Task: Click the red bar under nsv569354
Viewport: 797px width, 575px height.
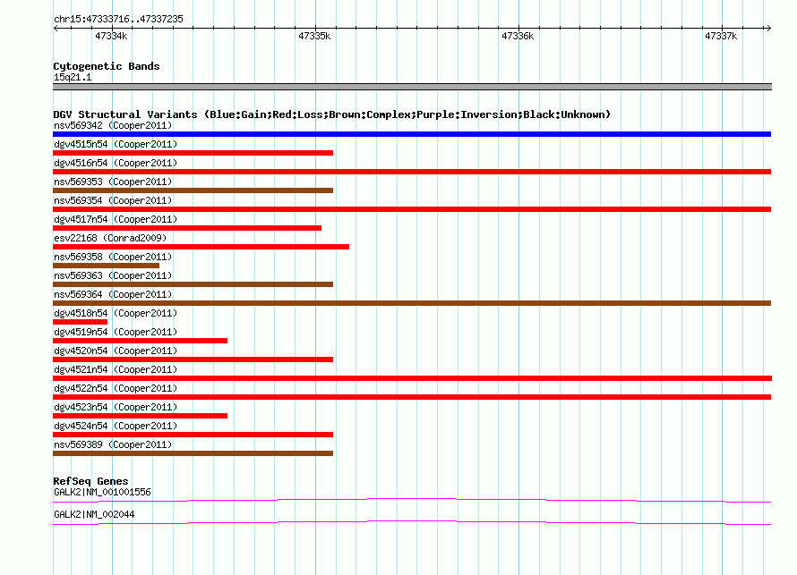Action: [412, 209]
